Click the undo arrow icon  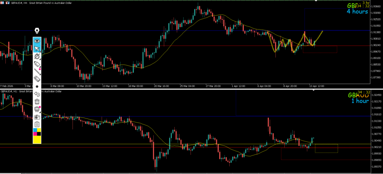(x=37, y=94)
